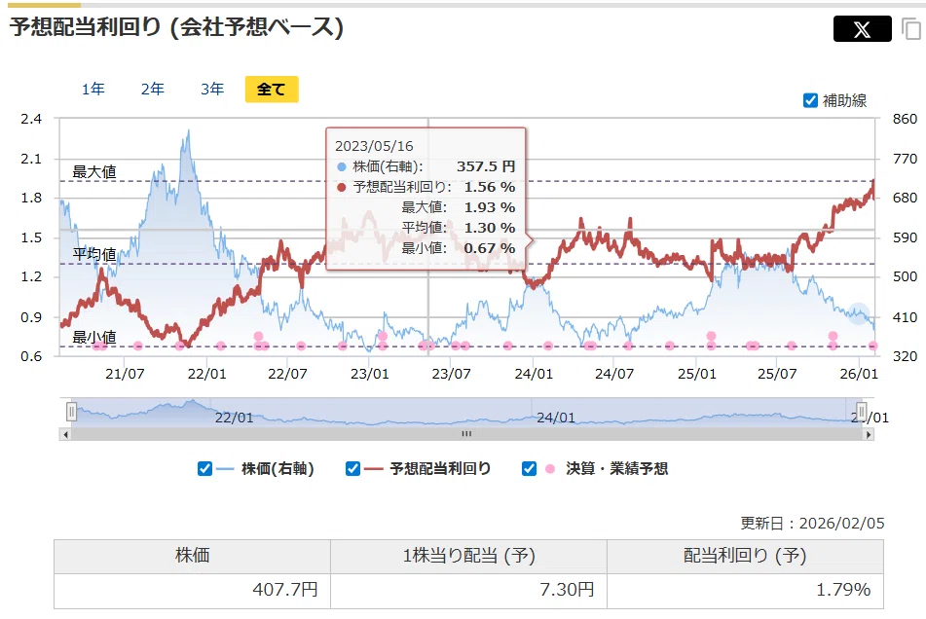Screen dimensions: 926x619
Task: Copy chart via the duplicate icon
Action: [x=911, y=29]
